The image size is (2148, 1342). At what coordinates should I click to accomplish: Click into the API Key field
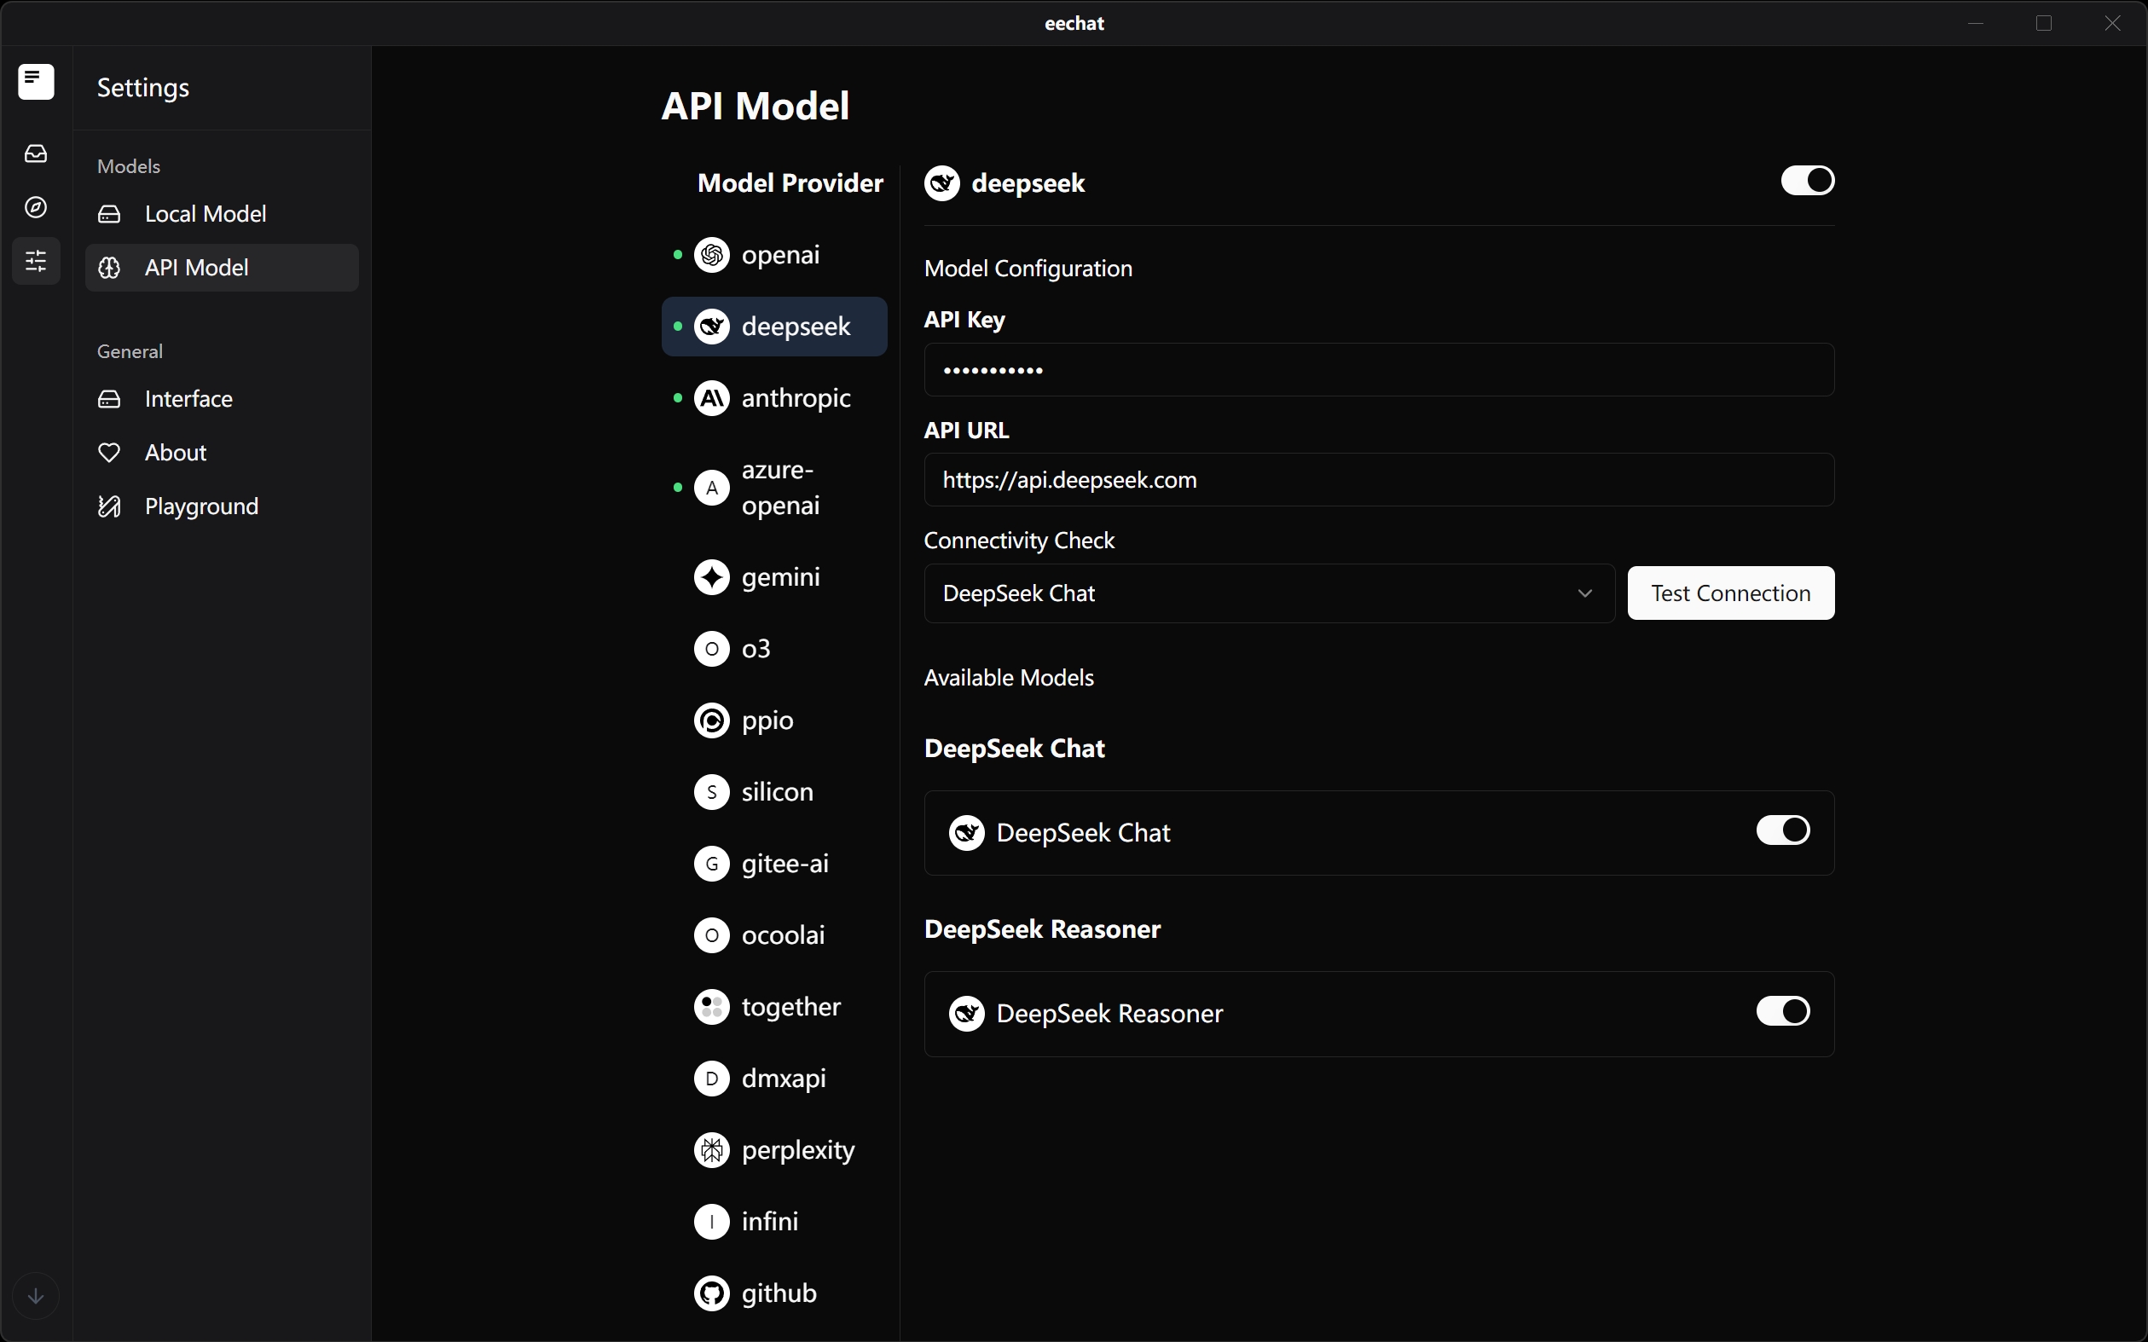(x=1377, y=370)
